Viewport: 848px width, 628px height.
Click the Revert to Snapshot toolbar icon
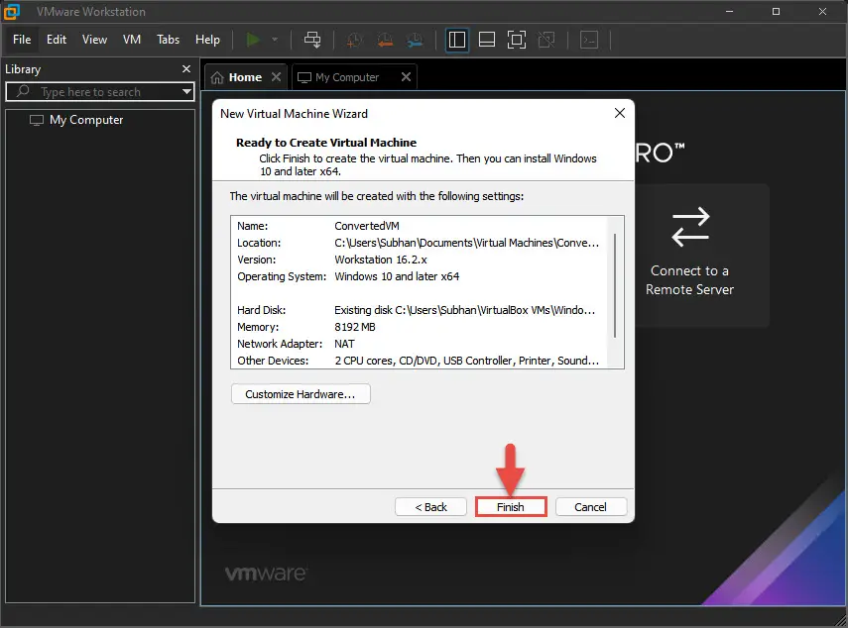coord(385,40)
